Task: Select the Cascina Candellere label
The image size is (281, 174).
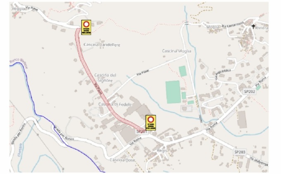Action: [x=102, y=45]
